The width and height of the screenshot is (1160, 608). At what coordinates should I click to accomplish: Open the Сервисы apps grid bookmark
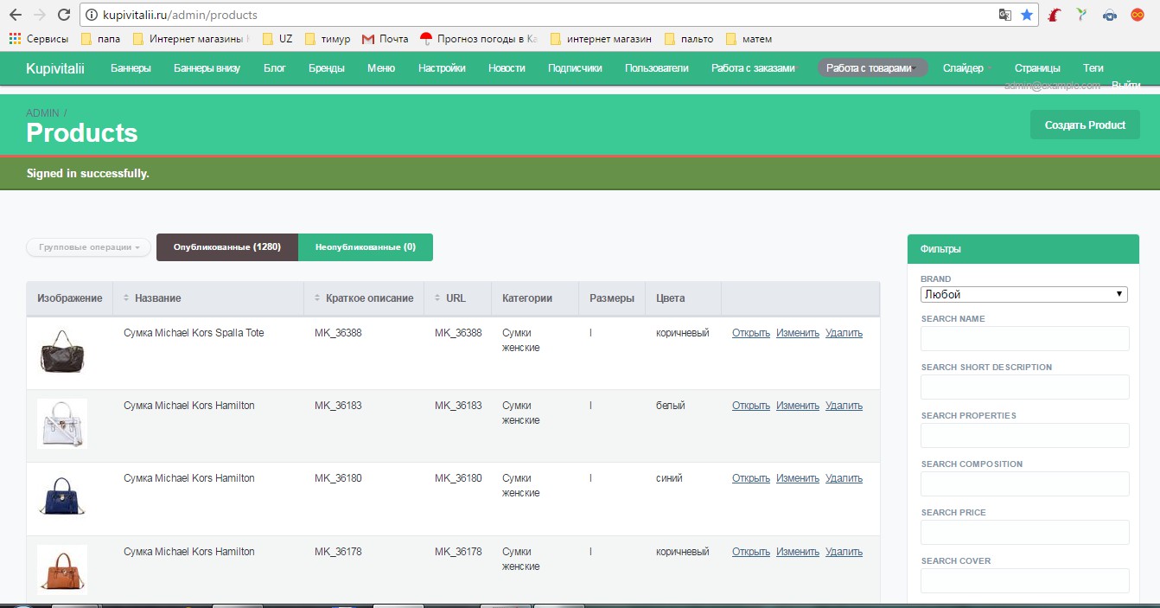38,38
